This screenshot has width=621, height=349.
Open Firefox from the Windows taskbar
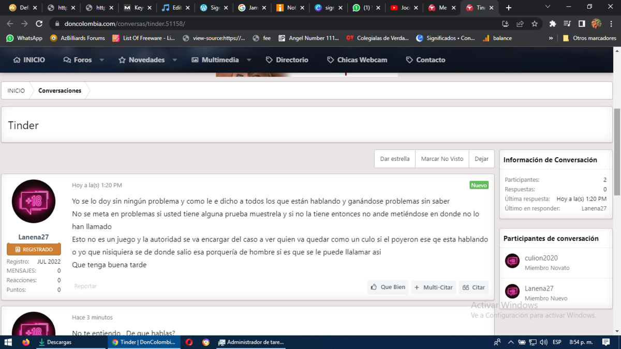(x=26, y=342)
